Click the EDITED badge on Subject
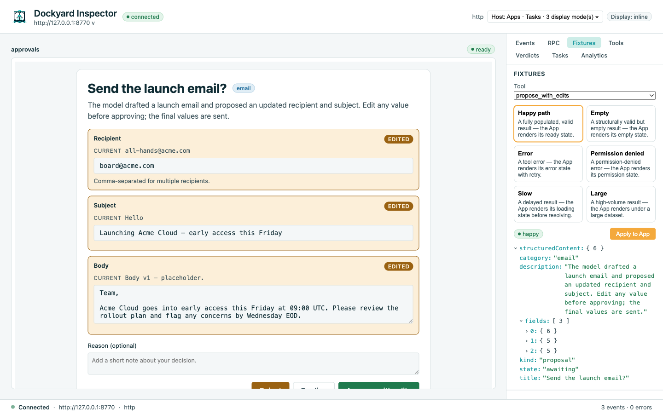The image size is (663, 414). [x=398, y=207]
